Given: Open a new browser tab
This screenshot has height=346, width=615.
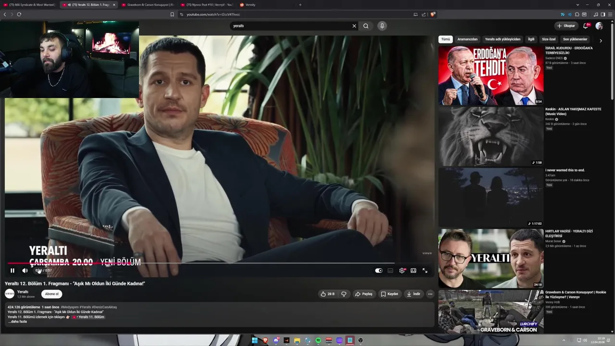Looking at the screenshot, I should [300, 5].
